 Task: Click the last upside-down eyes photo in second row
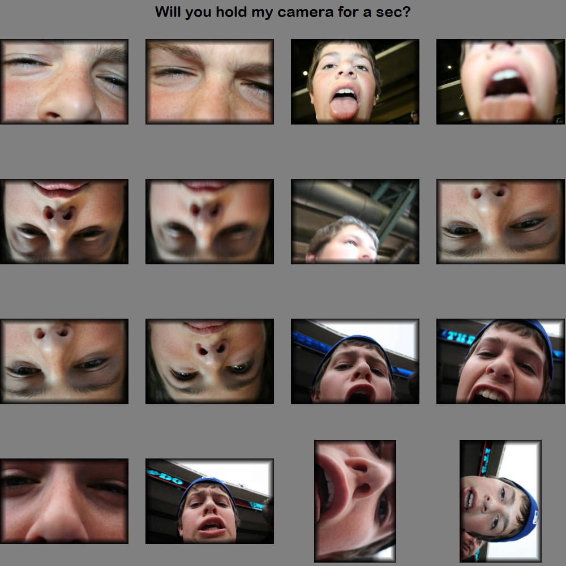click(x=500, y=221)
